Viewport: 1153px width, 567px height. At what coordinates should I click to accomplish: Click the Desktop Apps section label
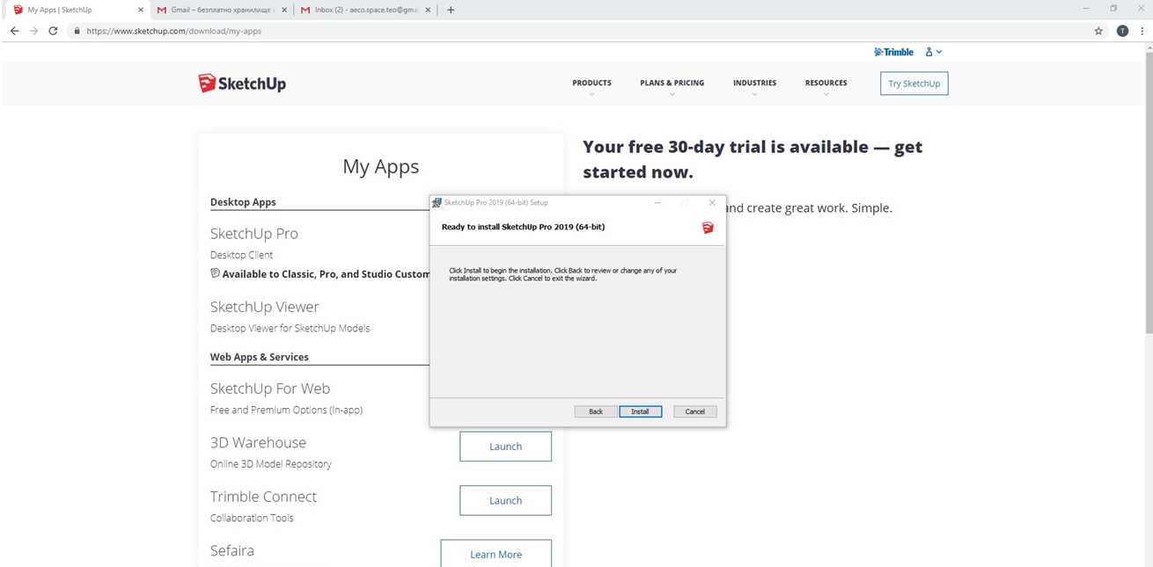(x=243, y=202)
